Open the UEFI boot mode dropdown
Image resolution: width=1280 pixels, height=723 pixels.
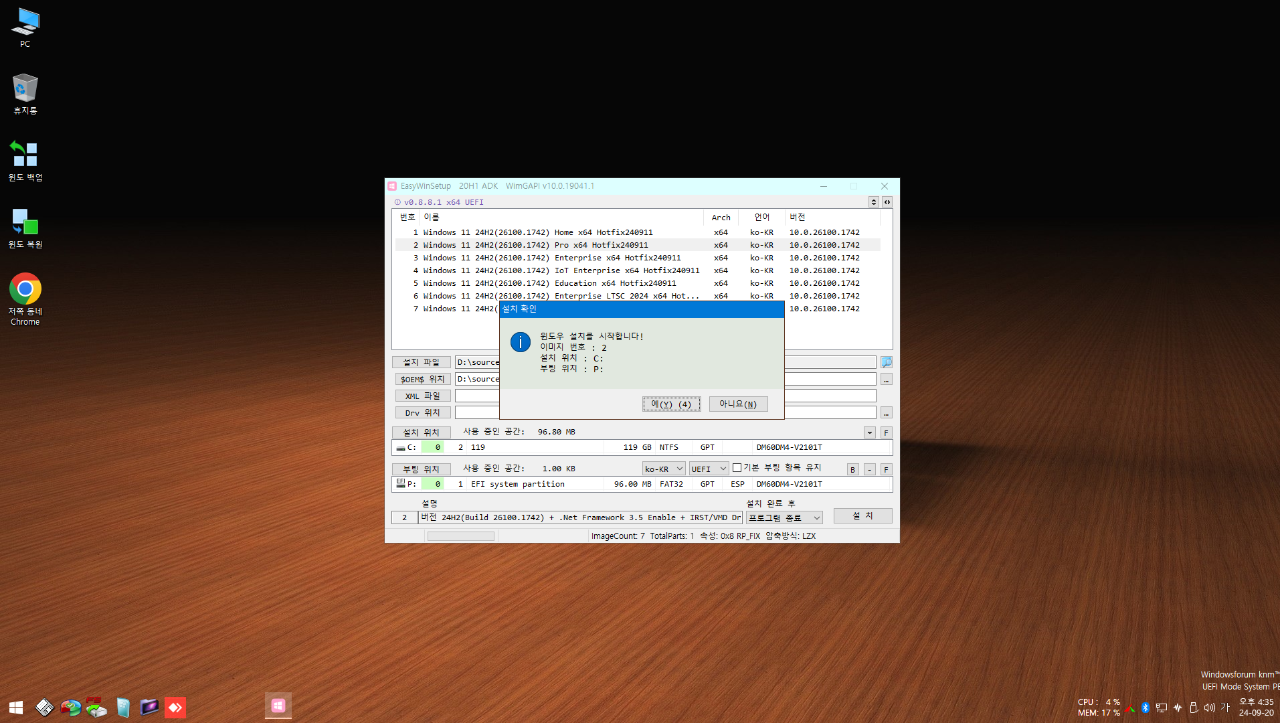pos(709,469)
